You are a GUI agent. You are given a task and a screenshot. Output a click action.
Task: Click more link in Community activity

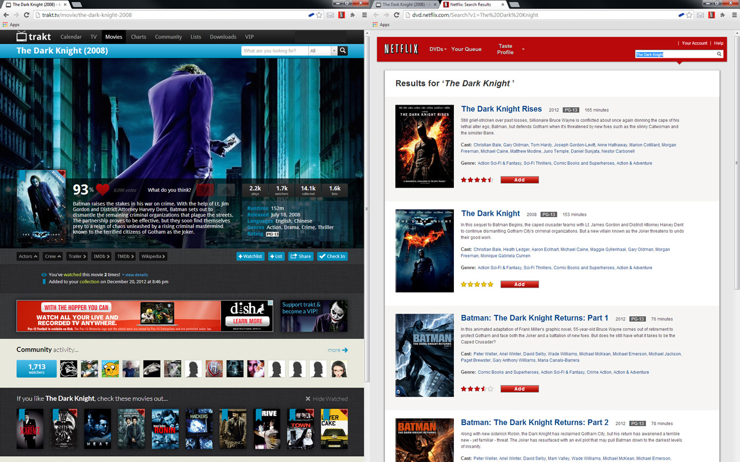click(x=338, y=350)
